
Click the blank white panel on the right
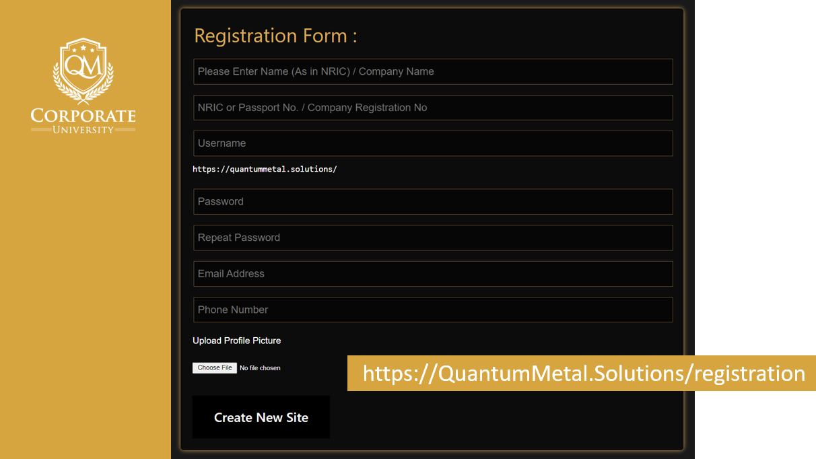[x=754, y=202]
